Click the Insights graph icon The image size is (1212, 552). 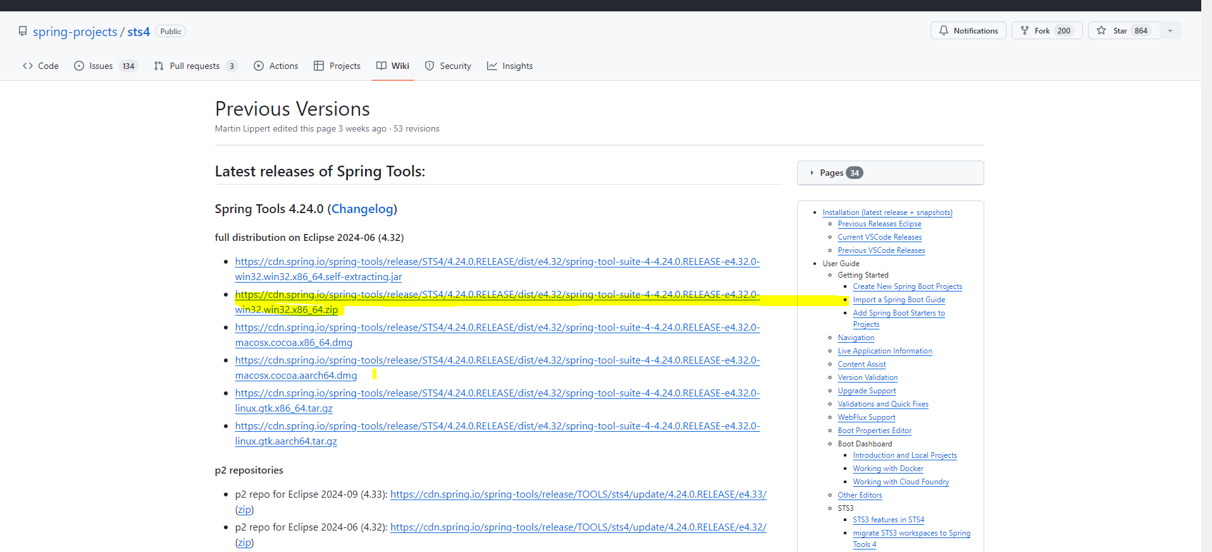point(492,66)
